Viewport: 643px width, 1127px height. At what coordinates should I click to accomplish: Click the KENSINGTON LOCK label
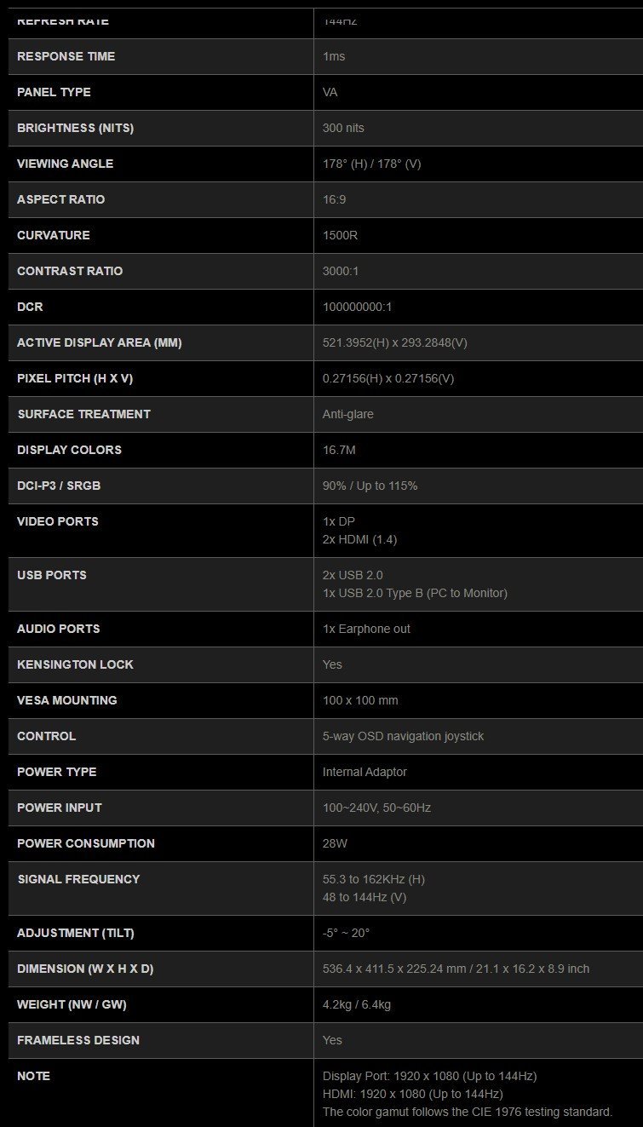click(75, 664)
